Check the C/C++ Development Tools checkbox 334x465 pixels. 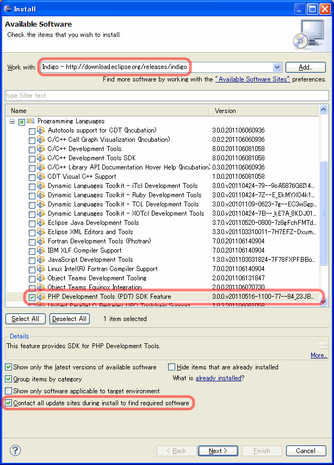click(x=32, y=150)
